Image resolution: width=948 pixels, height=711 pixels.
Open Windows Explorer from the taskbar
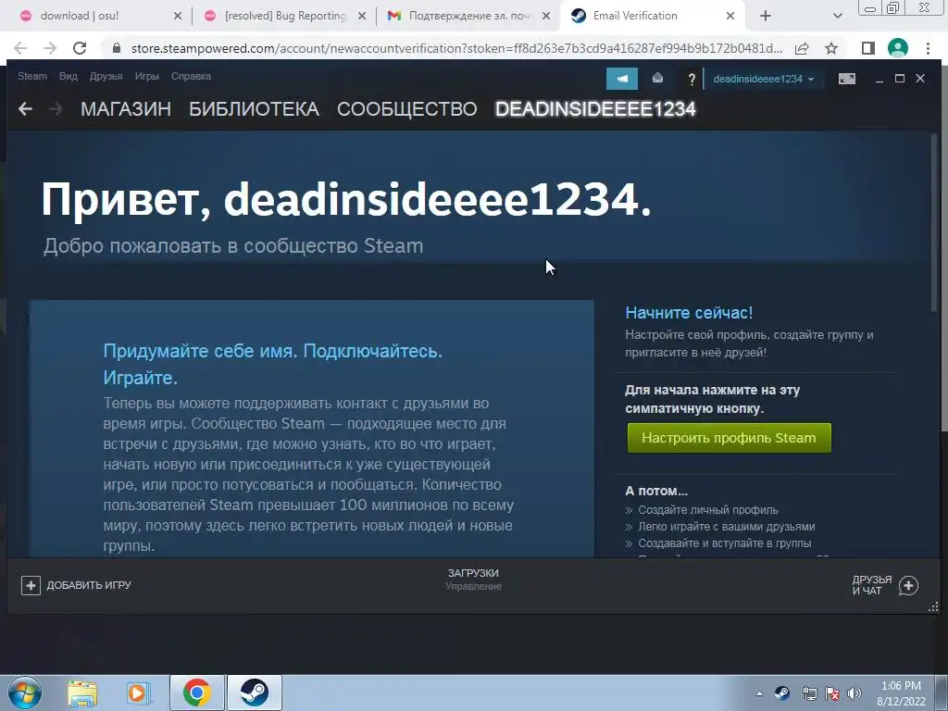click(82, 692)
